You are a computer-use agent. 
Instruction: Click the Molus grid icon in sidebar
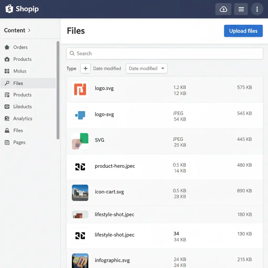coord(7,71)
